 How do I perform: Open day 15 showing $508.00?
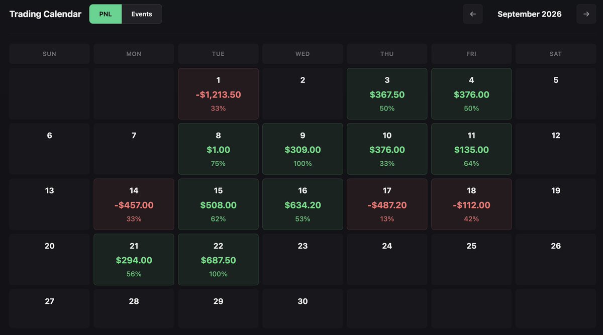[218, 204]
